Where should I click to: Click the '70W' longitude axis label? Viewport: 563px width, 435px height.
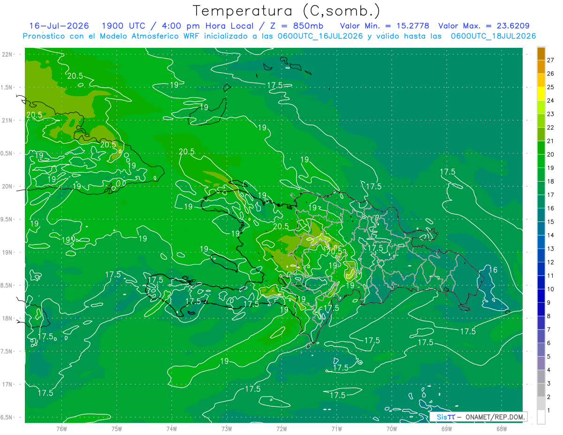(x=392, y=429)
